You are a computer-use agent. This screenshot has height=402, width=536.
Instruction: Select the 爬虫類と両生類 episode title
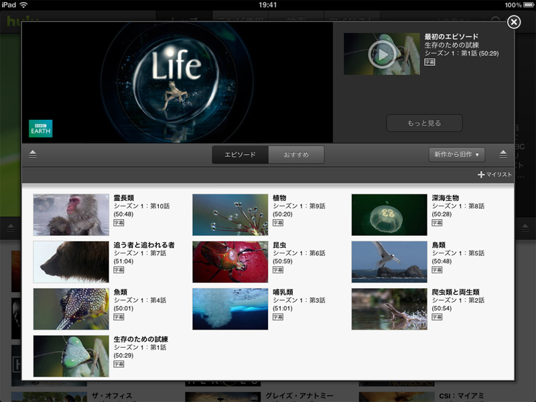tap(456, 292)
